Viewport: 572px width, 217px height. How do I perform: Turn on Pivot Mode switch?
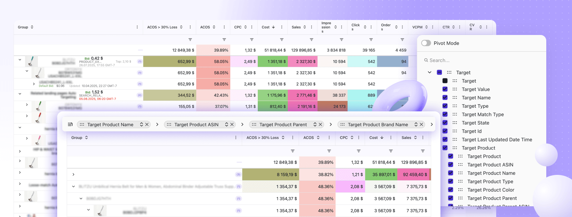pos(426,43)
